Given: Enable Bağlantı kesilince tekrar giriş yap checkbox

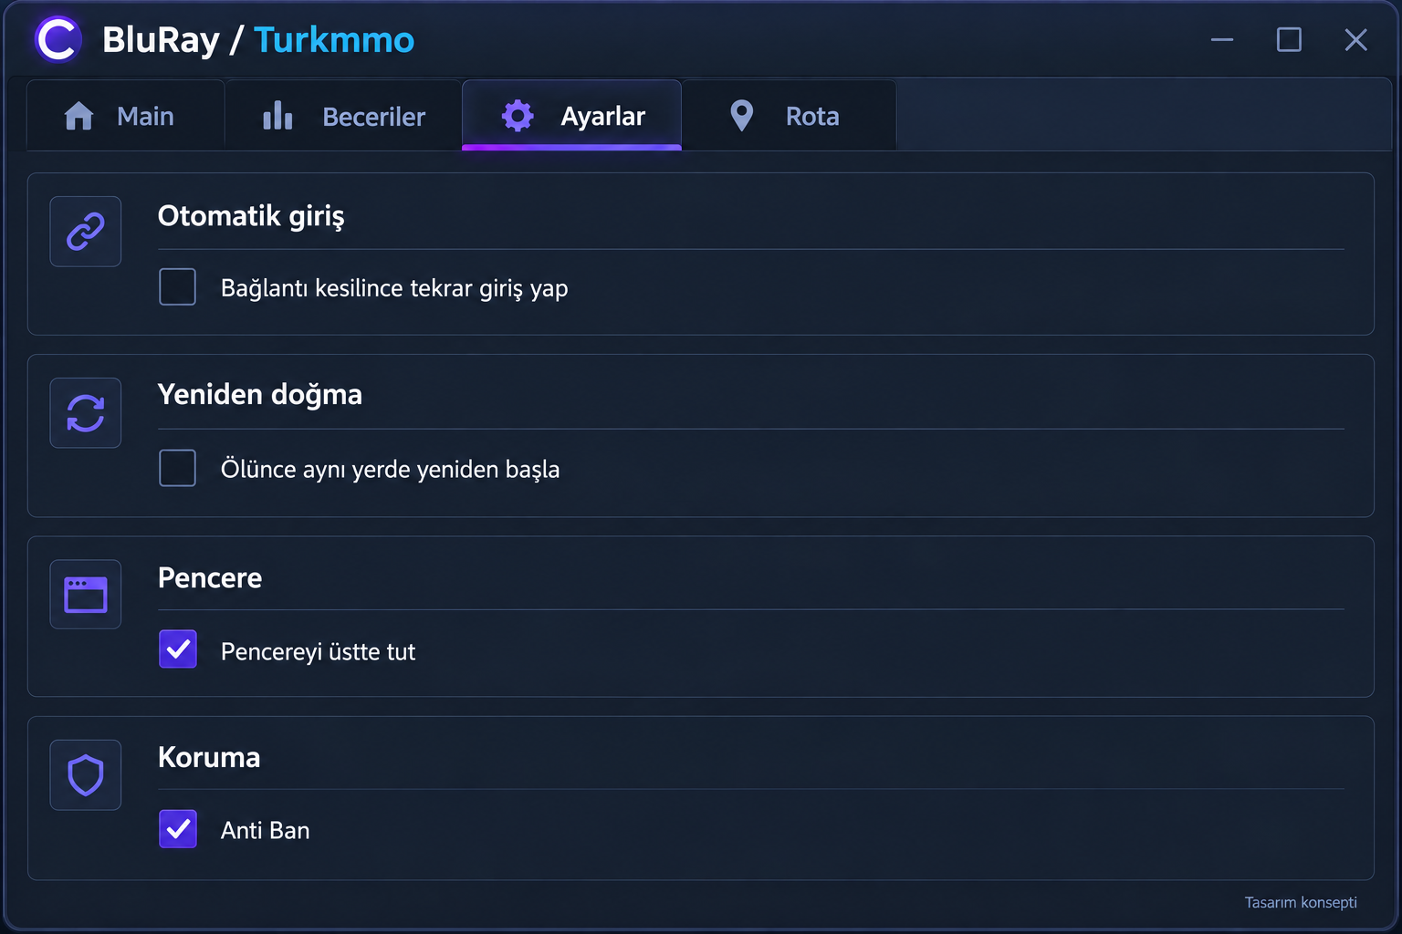Looking at the screenshot, I should [178, 286].
